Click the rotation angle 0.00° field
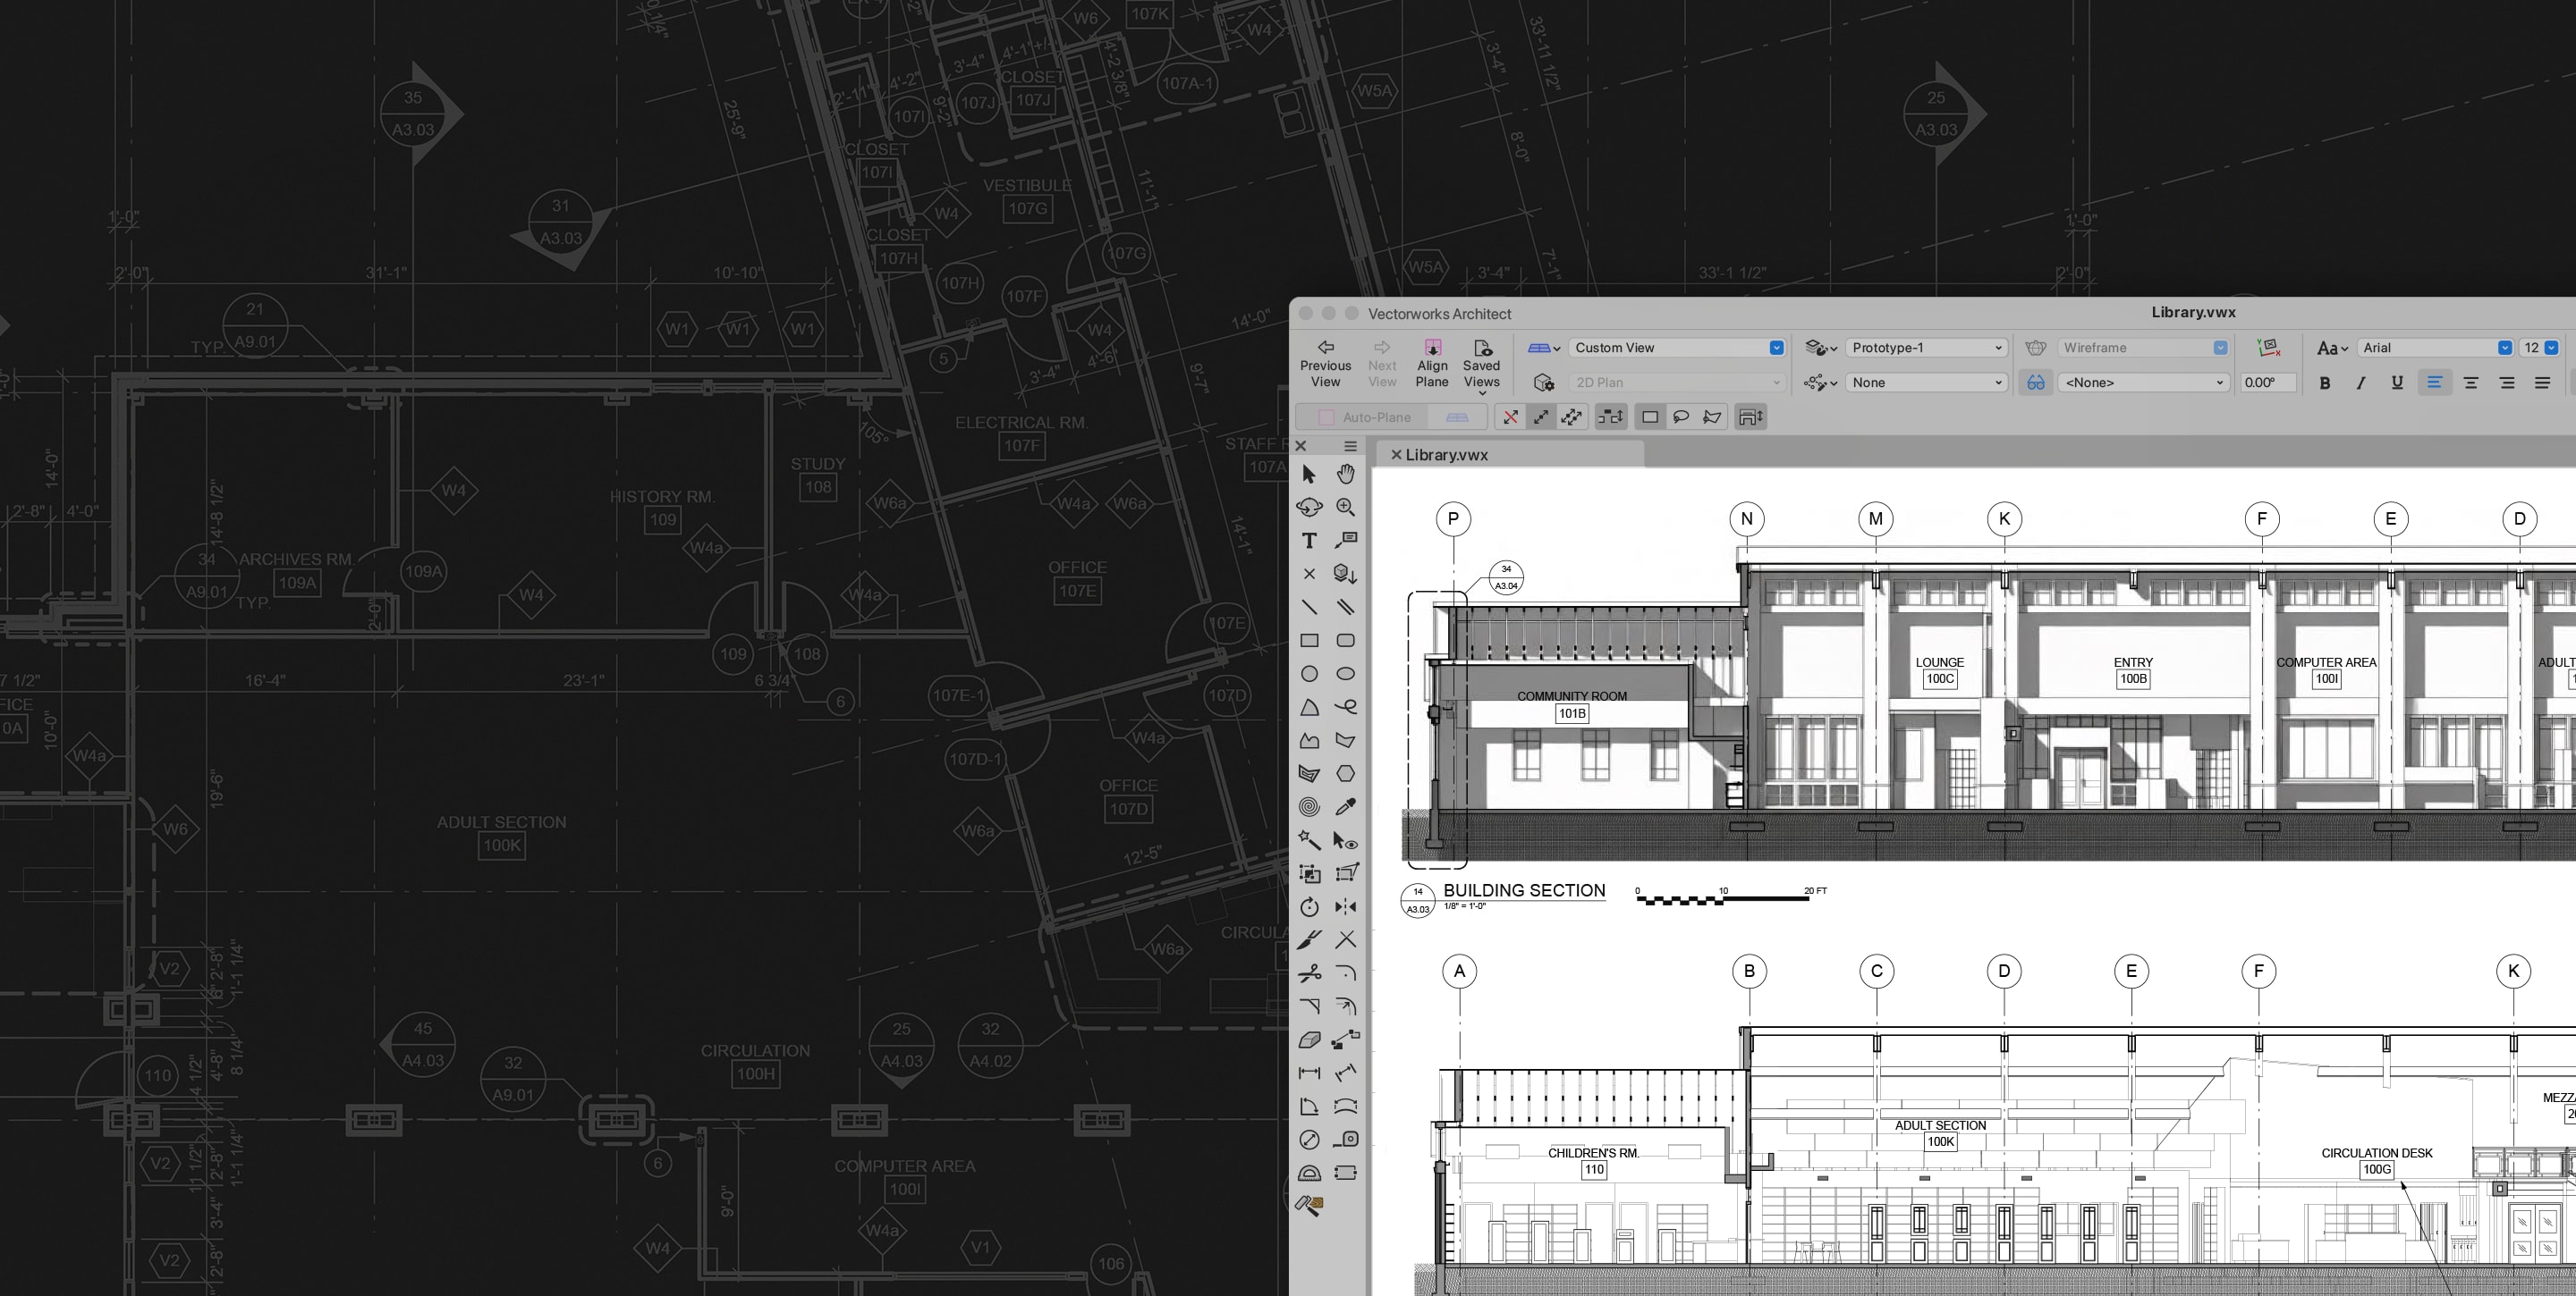This screenshot has height=1296, width=2576. click(2266, 383)
